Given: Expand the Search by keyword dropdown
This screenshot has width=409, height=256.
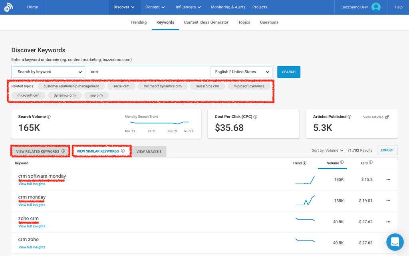Looking at the screenshot, I should point(49,72).
